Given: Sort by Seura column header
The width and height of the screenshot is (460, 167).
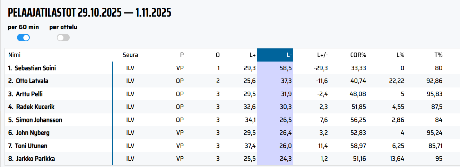Looking at the screenshot, I should click(x=130, y=55).
